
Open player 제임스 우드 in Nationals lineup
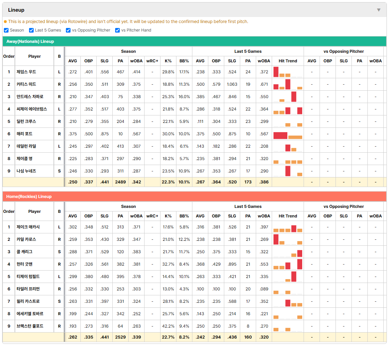pyautogui.click(x=26, y=72)
